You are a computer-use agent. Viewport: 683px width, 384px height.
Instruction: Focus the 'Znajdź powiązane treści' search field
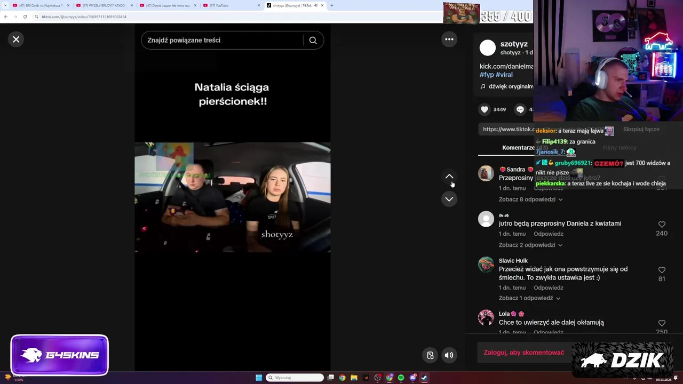click(x=223, y=40)
